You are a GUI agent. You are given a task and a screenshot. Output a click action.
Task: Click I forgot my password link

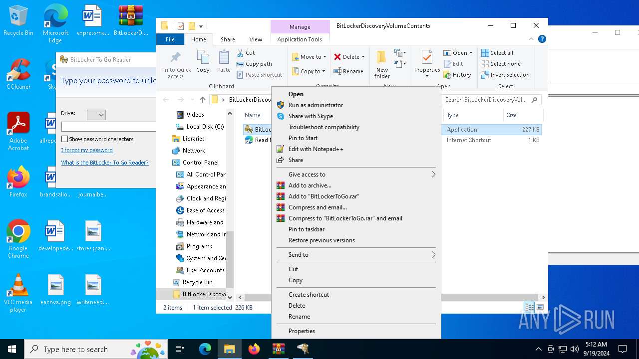87,150
